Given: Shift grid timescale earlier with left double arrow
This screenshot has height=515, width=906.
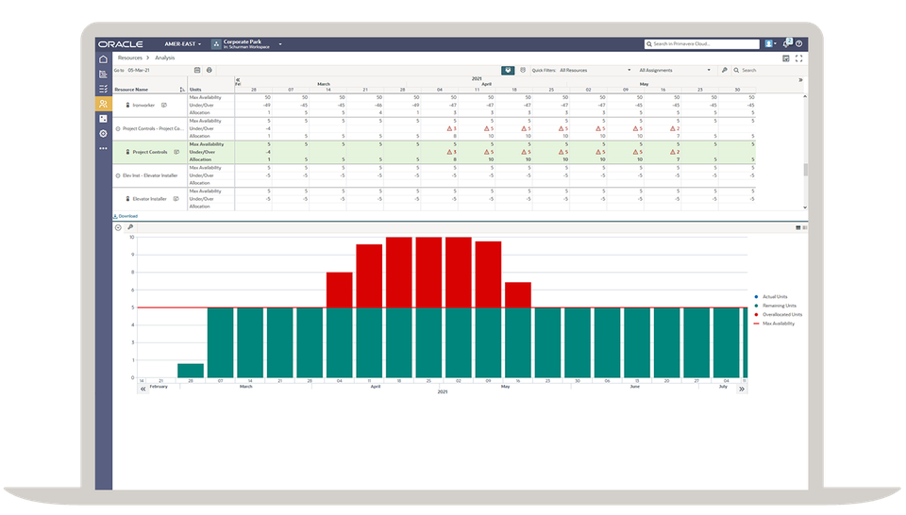Looking at the screenshot, I should coord(238,79).
